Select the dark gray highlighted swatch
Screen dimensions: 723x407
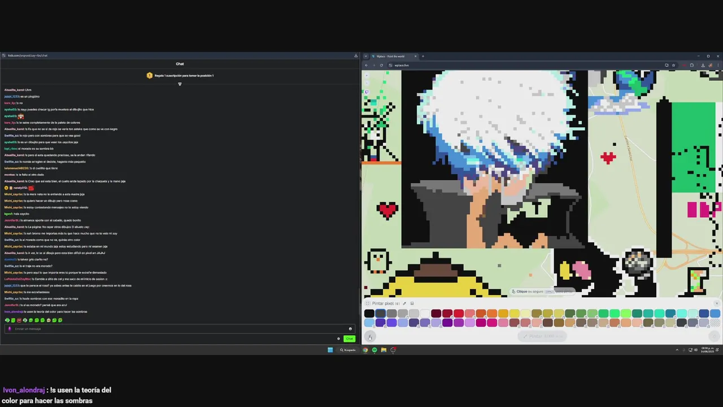pos(381,314)
